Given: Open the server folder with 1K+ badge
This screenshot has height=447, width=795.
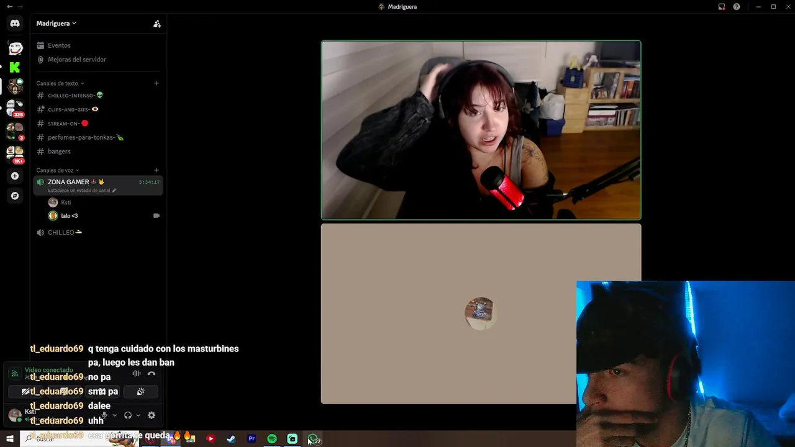Looking at the screenshot, I should (15, 154).
